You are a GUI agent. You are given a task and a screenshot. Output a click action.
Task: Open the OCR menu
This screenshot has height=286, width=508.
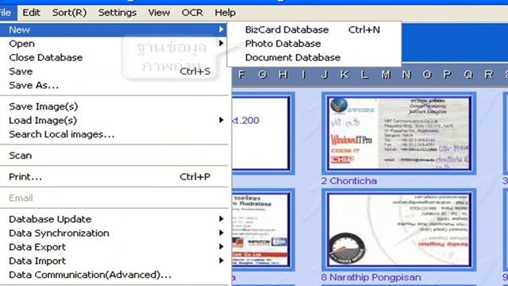(192, 13)
